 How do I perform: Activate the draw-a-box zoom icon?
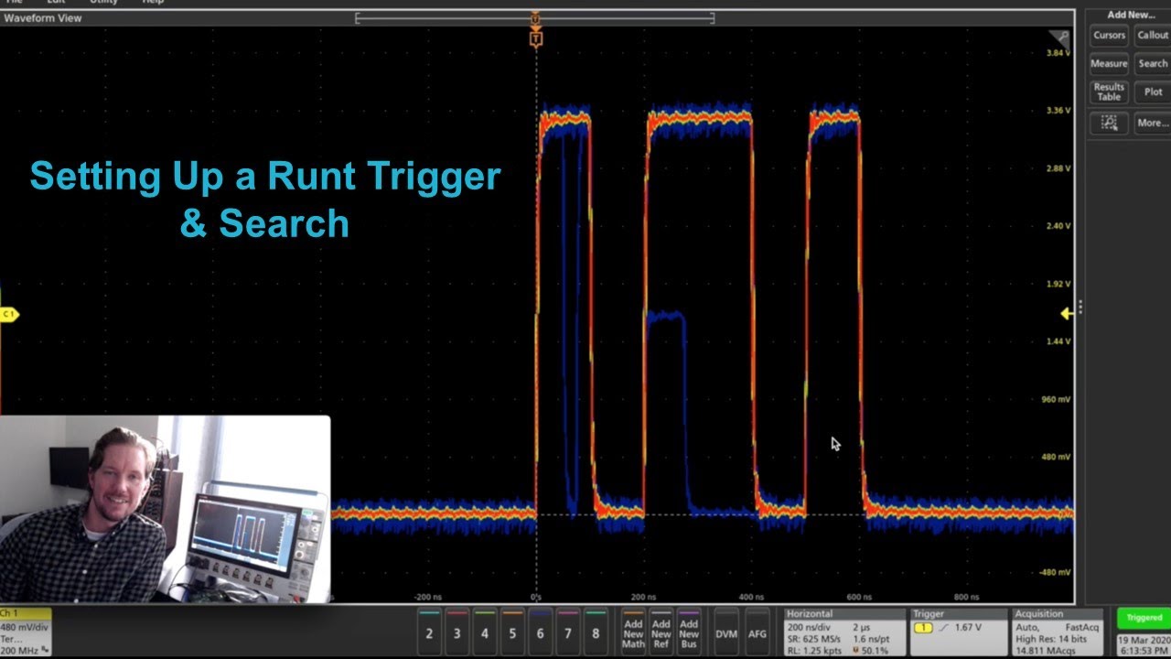click(x=1109, y=123)
